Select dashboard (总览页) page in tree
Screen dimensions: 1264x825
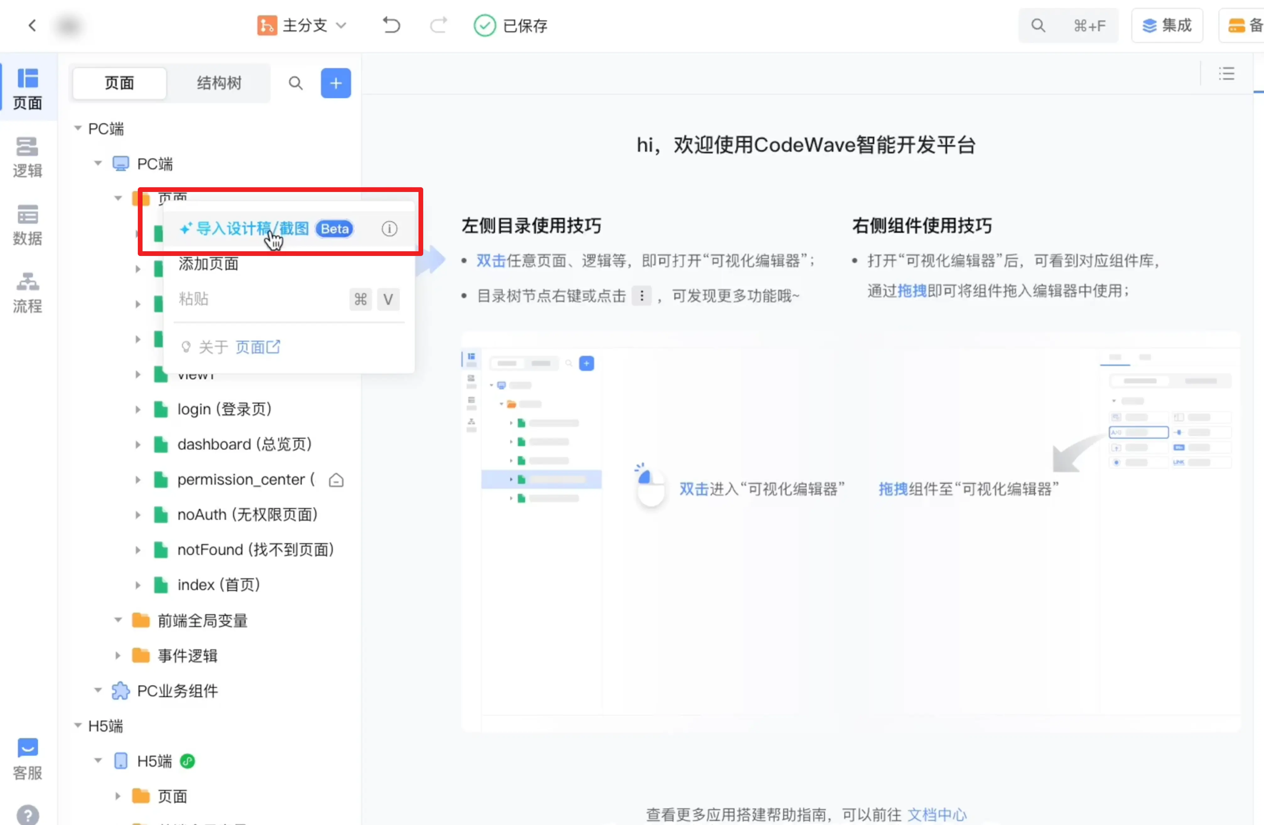(244, 444)
